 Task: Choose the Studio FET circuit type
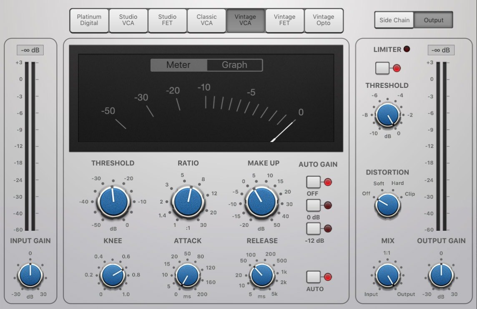167,20
